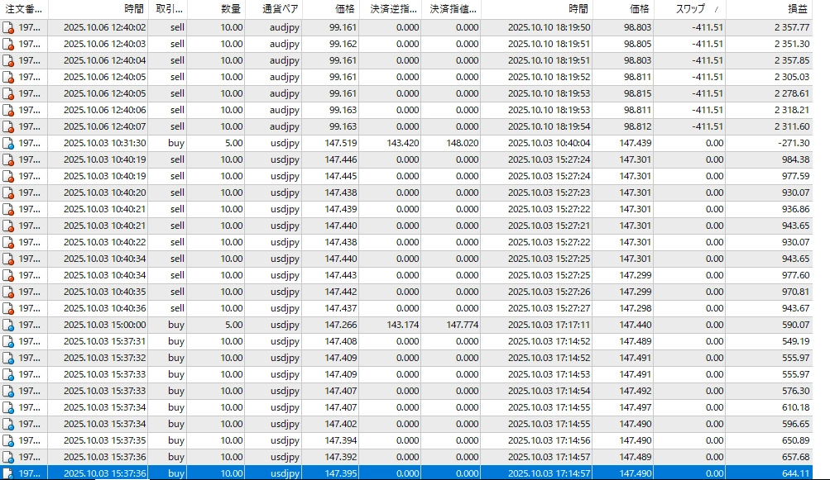Screen dimensions: 830x480
Task: Select the close time 2025.10.03 17:17:11
Action: (x=549, y=326)
